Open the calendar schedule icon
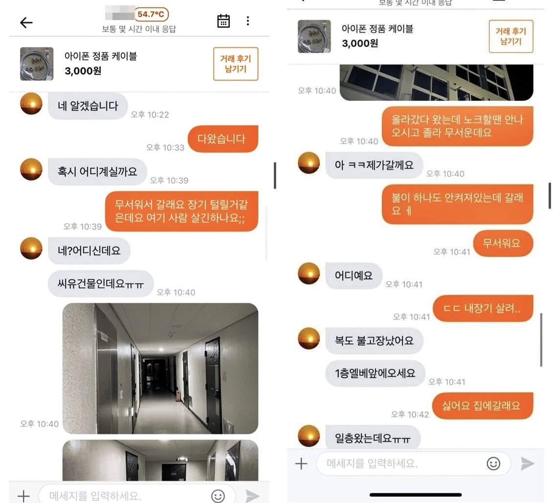The height and width of the screenshot is (503, 553). [223, 21]
